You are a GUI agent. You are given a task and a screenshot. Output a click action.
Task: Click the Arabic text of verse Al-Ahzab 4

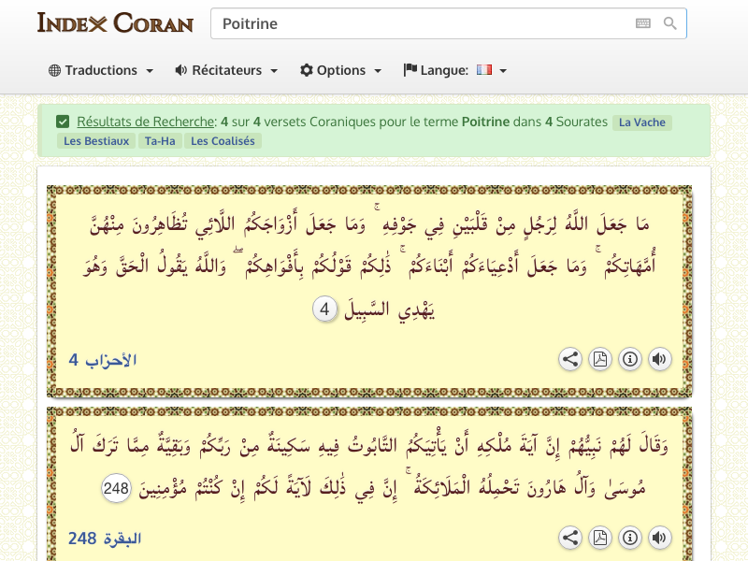[369, 266]
